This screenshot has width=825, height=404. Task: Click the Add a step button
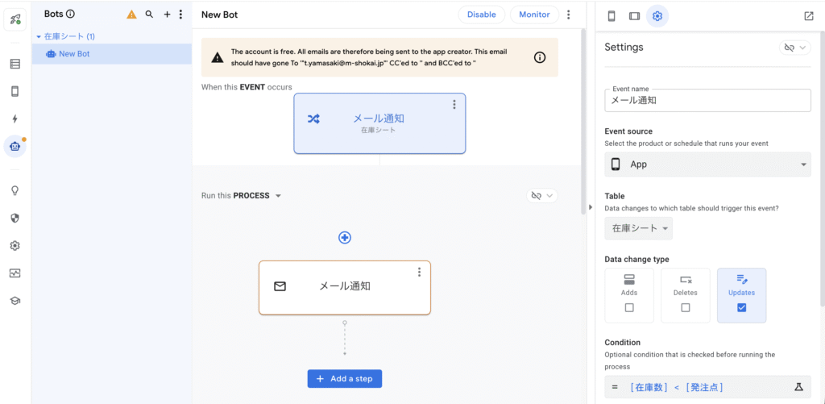(x=345, y=379)
